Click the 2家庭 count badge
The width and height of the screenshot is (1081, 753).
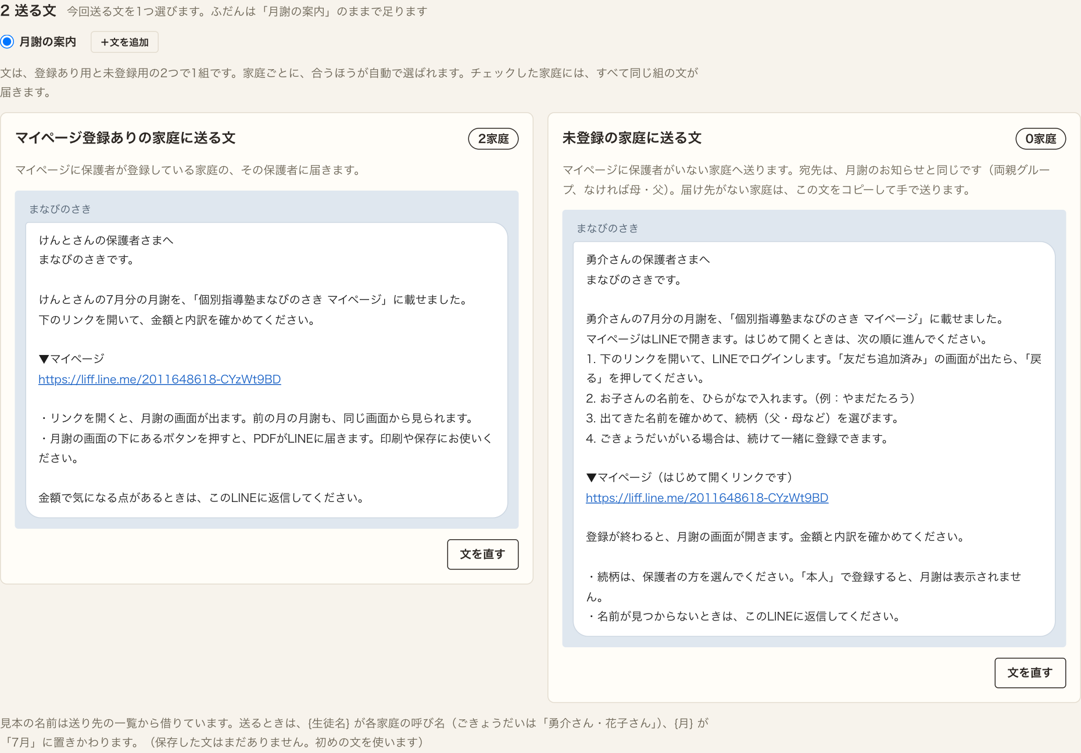click(x=493, y=139)
